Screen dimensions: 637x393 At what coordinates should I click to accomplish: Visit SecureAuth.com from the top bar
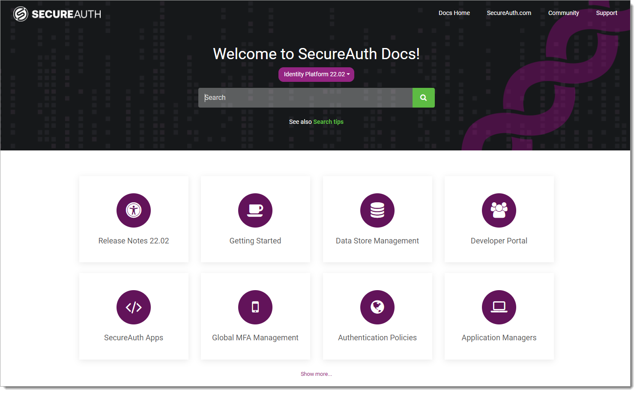tap(508, 13)
